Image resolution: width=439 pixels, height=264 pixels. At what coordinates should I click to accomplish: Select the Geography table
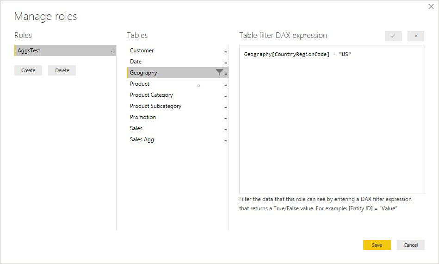(178, 73)
